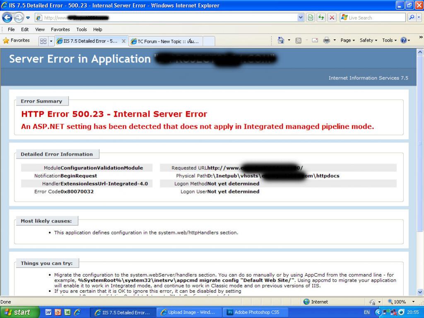The width and height of the screenshot is (424, 318).
Task: Open the recent pages dropdown arrow
Action: [x=28, y=18]
